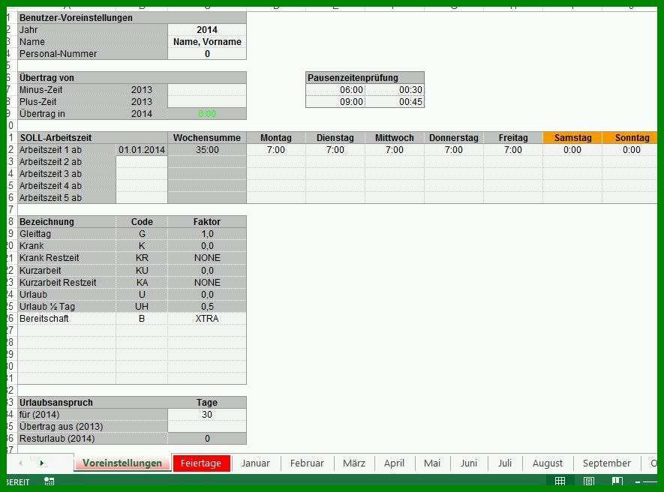Open the Juli sheet tab
The width and height of the screenshot is (664, 492).
505,463
